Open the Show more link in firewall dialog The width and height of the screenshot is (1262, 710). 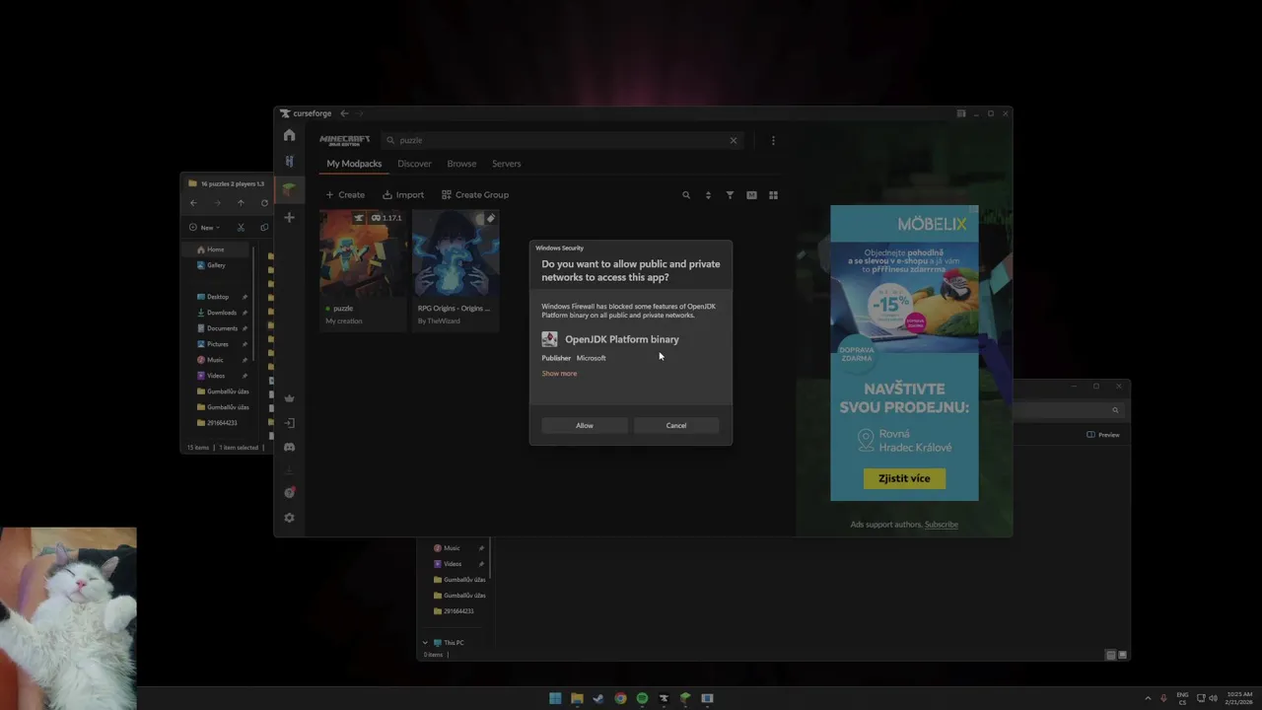[559, 373]
